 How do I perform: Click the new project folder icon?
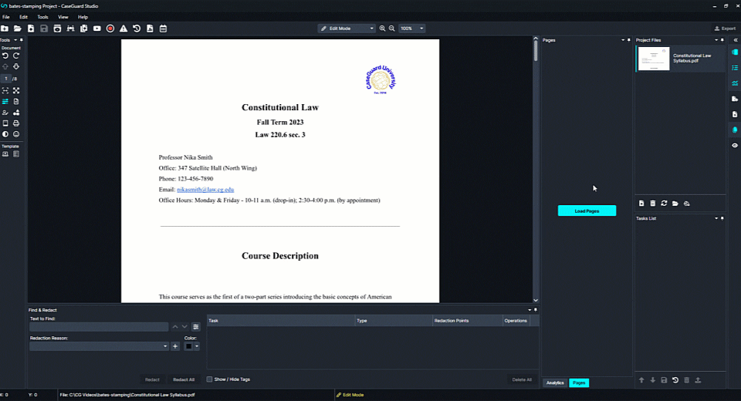(5, 29)
